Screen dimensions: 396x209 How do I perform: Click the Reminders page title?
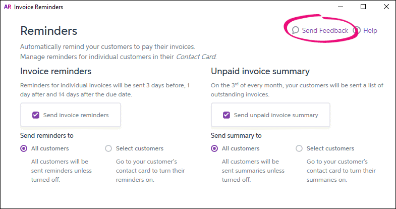(48, 31)
